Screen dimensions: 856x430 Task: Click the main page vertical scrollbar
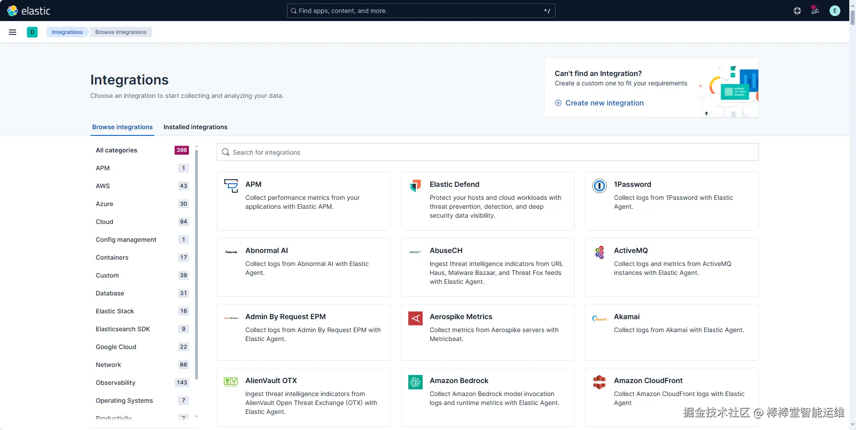click(852, 17)
